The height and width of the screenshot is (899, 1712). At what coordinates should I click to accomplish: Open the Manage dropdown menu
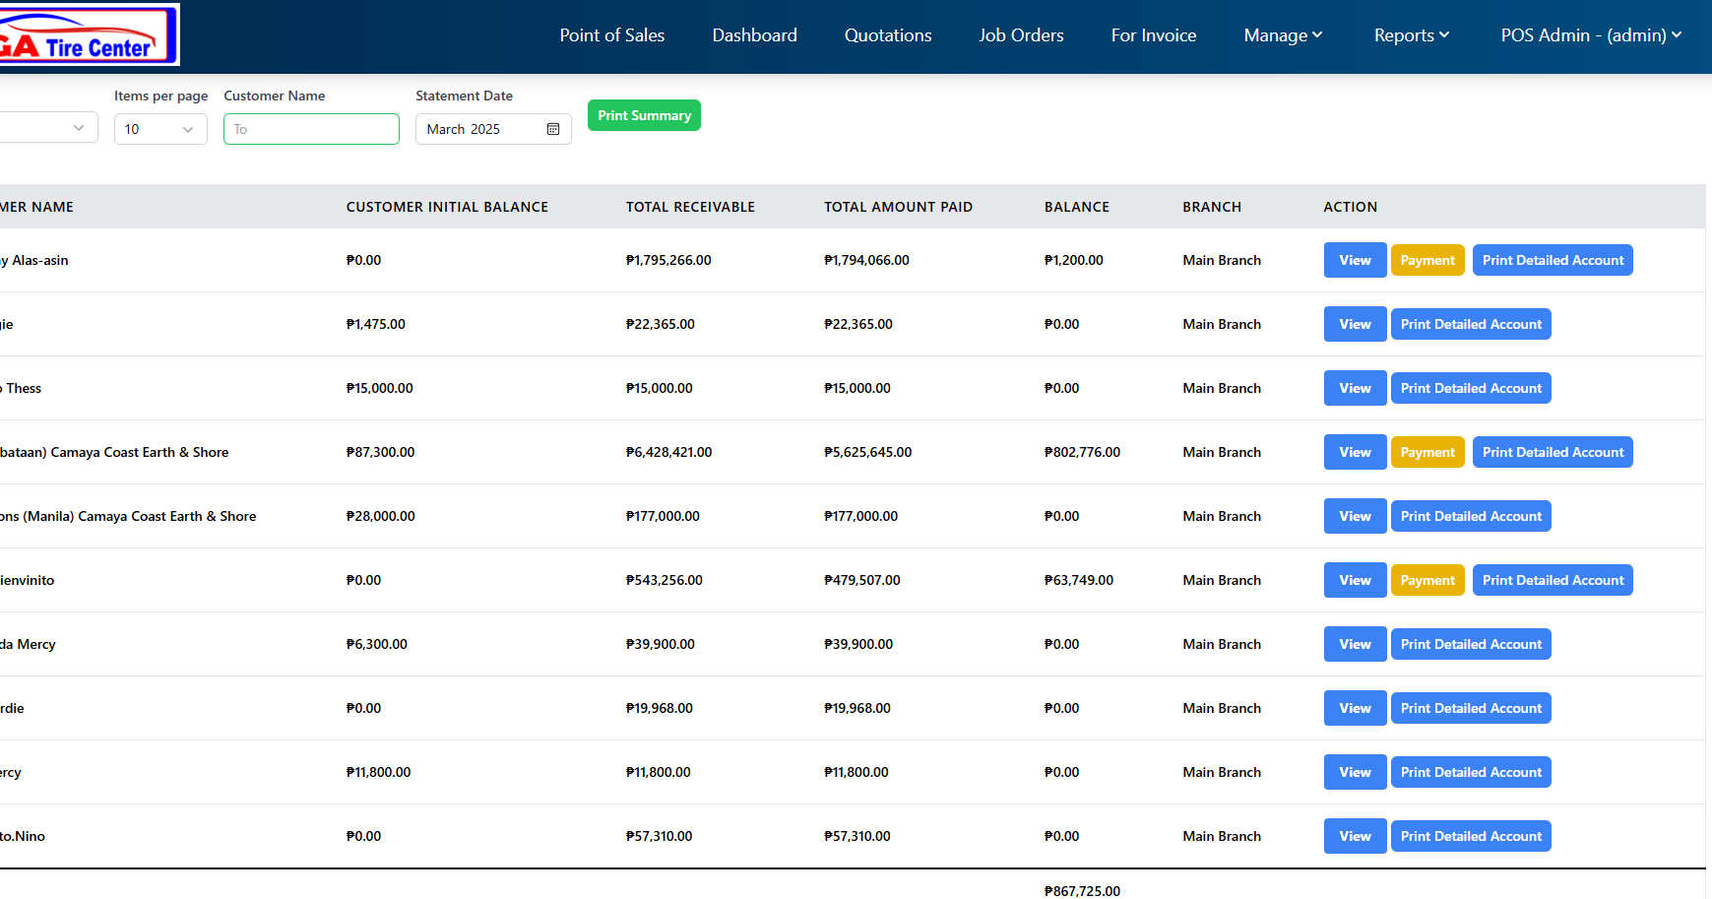point(1283,35)
